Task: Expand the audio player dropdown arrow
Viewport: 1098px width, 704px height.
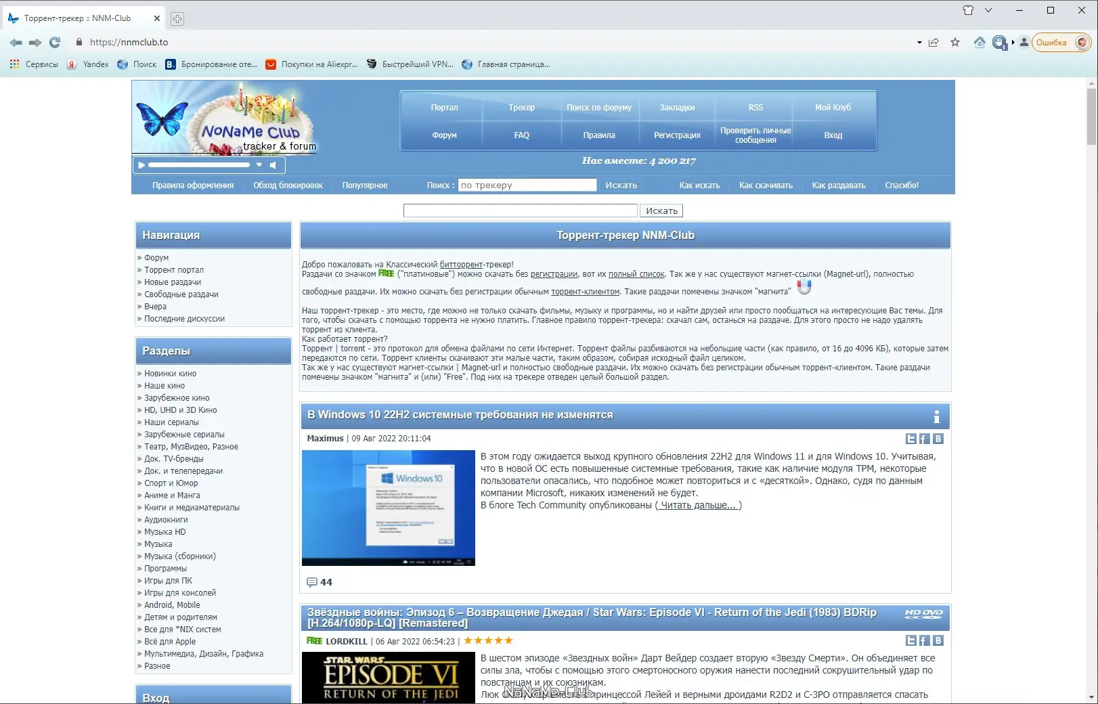Action: coord(259,165)
